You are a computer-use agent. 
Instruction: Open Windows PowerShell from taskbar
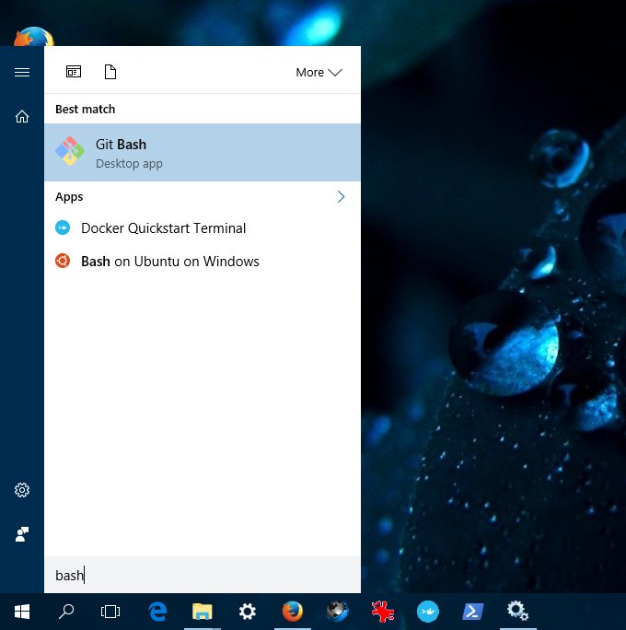[x=471, y=612]
